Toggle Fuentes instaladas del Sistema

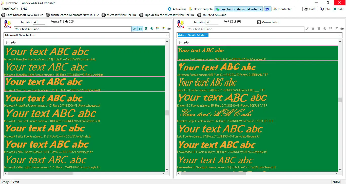tap(238, 9)
